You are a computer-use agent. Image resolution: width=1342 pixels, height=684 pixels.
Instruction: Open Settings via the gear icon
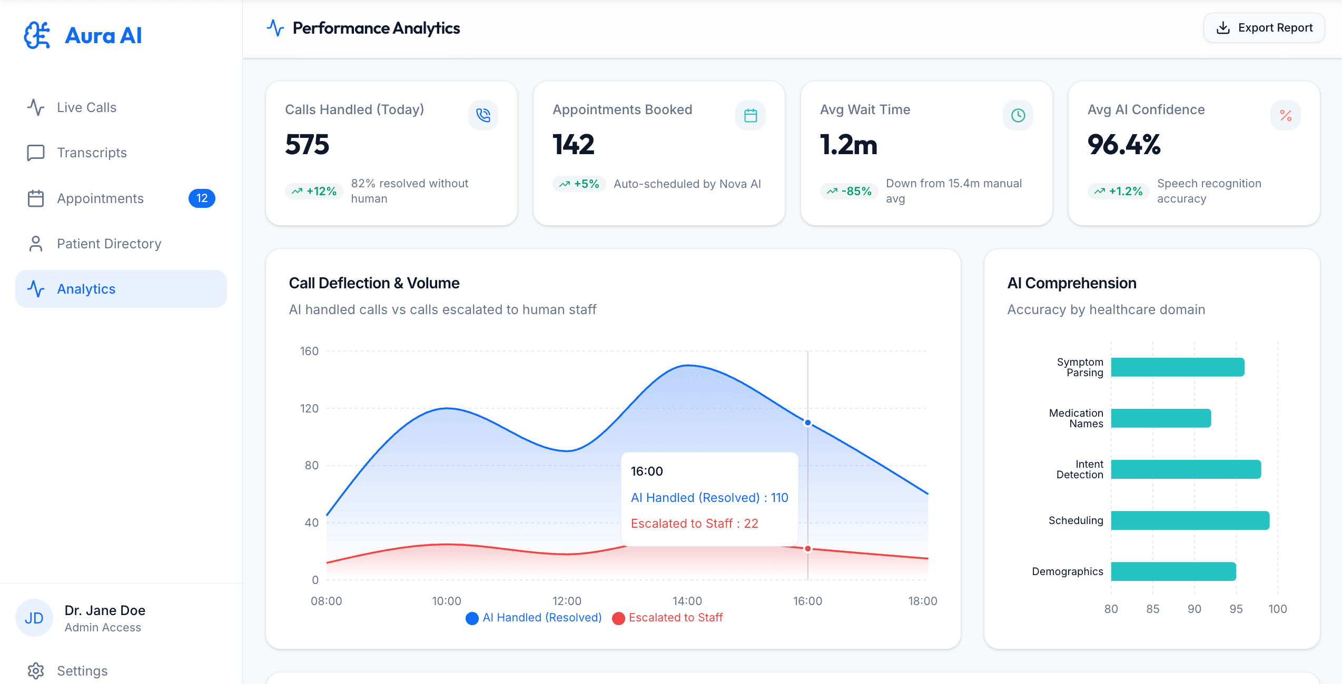tap(36, 671)
